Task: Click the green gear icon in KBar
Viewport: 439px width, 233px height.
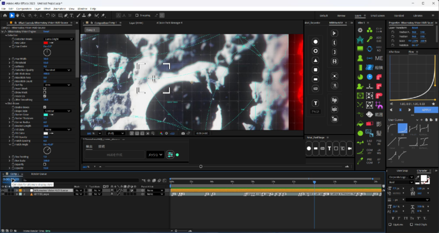Action: coord(360,30)
